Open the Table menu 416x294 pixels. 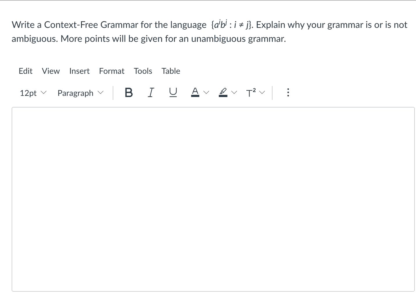(x=171, y=71)
